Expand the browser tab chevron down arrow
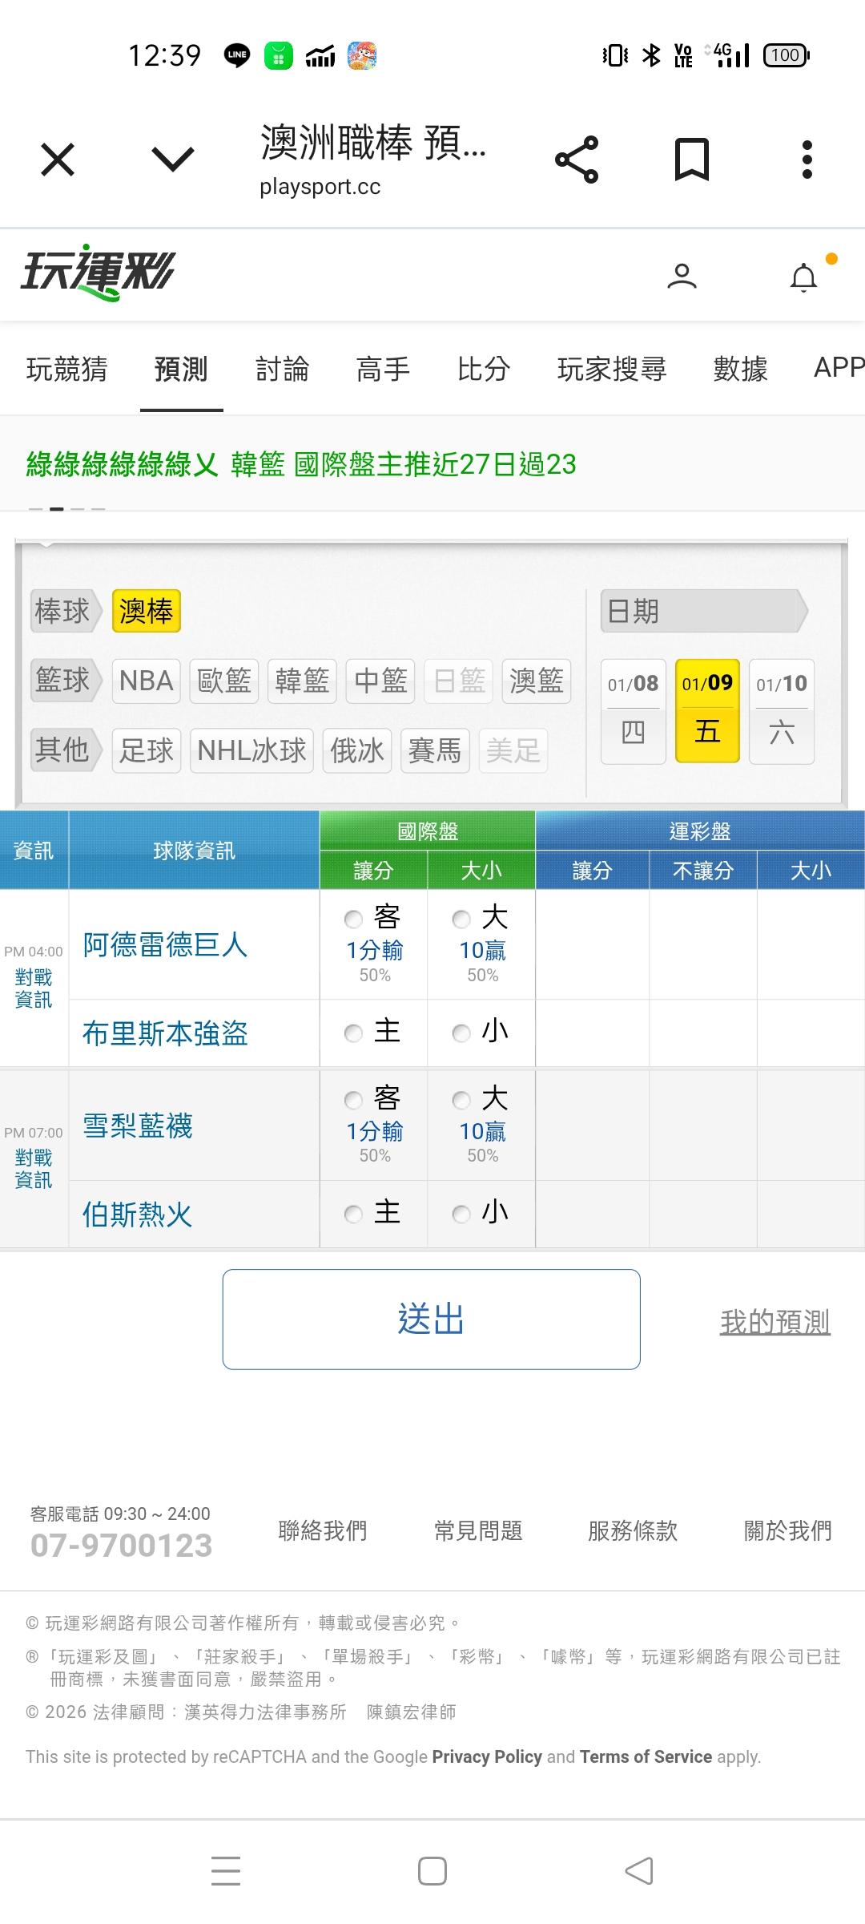This screenshot has width=865, height=1924. coord(173,160)
